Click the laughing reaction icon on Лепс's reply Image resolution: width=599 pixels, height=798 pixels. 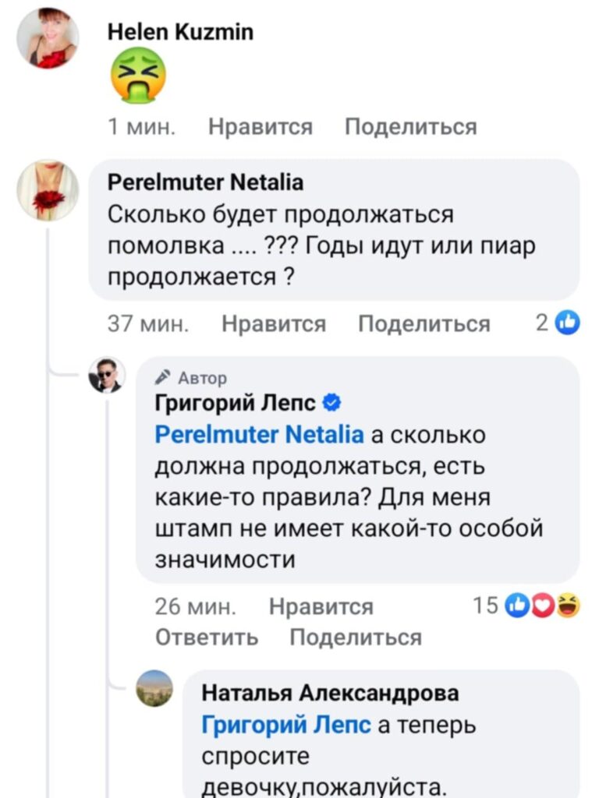pyautogui.click(x=567, y=605)
